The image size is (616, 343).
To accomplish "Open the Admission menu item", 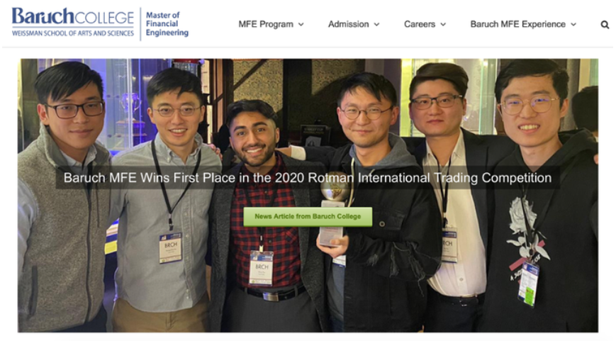I will (349, 24).
